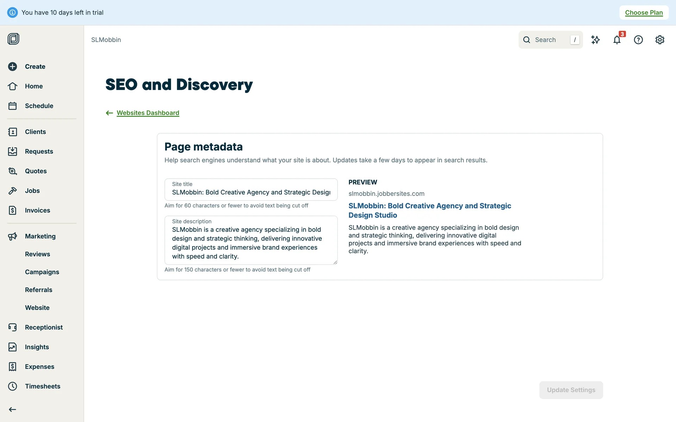Open the AI sparkle assistant icon

pyautogui.click(x=595, y=40)
